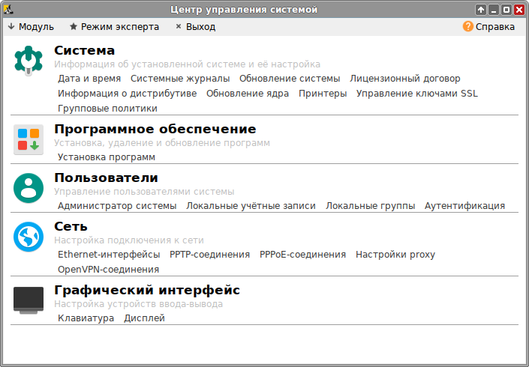Click the shade-up arrow window button

coord(481,10)
